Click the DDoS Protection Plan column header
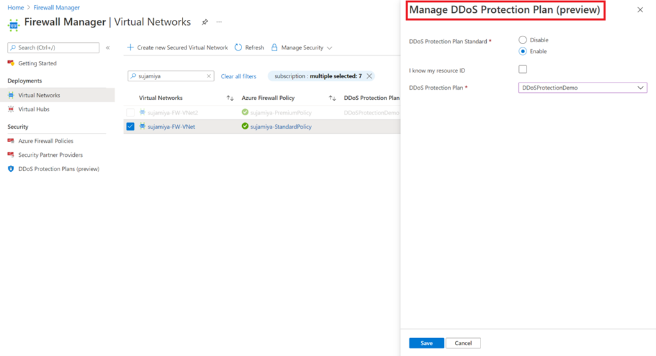 coord(372,98)
